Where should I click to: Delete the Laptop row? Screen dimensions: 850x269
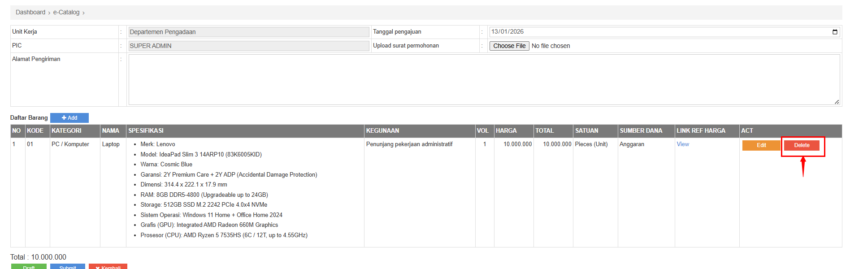[x=802, y=145]
